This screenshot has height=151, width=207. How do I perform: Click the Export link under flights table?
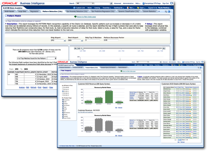click(45, 87)
